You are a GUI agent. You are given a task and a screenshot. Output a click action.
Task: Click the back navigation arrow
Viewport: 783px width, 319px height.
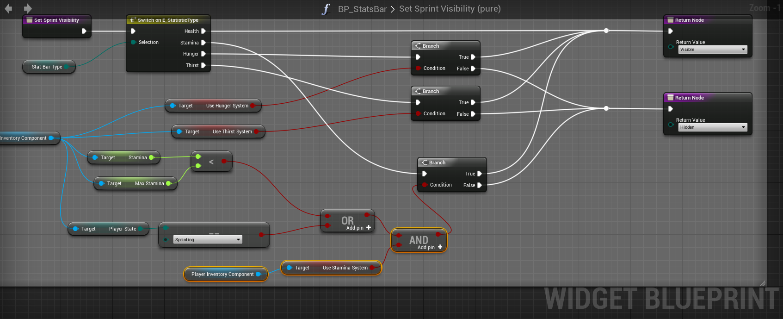tap(8, 8)
